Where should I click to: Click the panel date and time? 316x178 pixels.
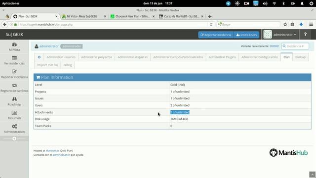[158, 3]
